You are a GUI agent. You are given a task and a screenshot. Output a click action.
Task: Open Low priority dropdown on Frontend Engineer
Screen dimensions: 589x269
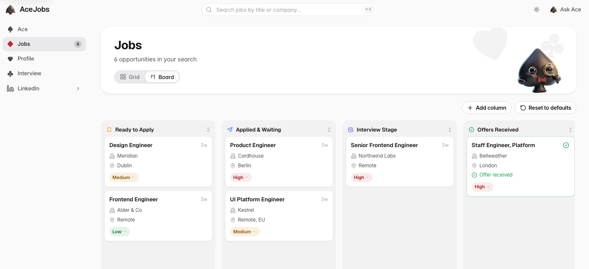coord(120,232)
